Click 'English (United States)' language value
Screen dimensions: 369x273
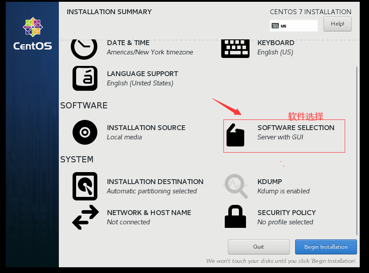[140, 83]
